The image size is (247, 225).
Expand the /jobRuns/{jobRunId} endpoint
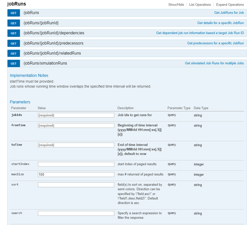pos(41,23)
